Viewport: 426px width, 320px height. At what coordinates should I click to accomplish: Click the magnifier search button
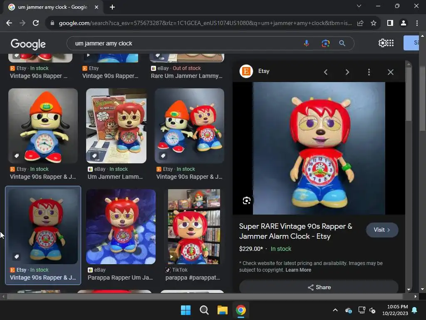(x=342, y=43)
